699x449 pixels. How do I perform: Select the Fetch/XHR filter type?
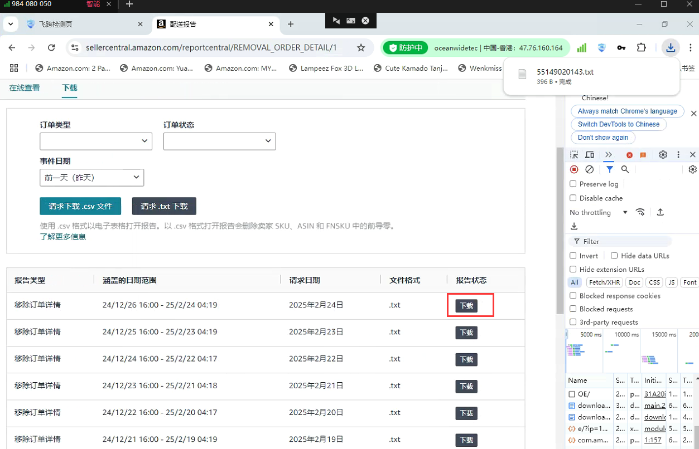pos(604,282)
